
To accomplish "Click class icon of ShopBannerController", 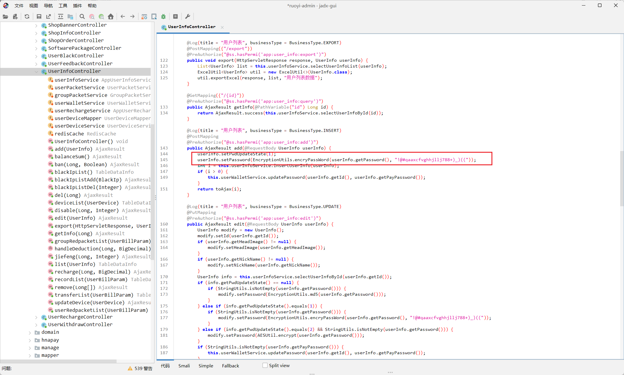I will tap(44, 25).
